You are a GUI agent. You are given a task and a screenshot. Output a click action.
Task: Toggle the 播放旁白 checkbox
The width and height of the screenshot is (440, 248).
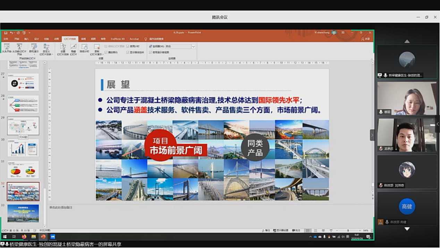tap(106, 52)
